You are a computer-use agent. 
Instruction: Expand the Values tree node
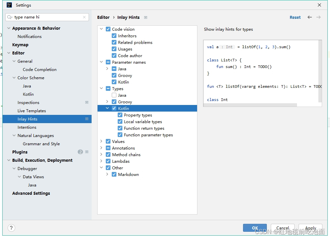(101, 141)
